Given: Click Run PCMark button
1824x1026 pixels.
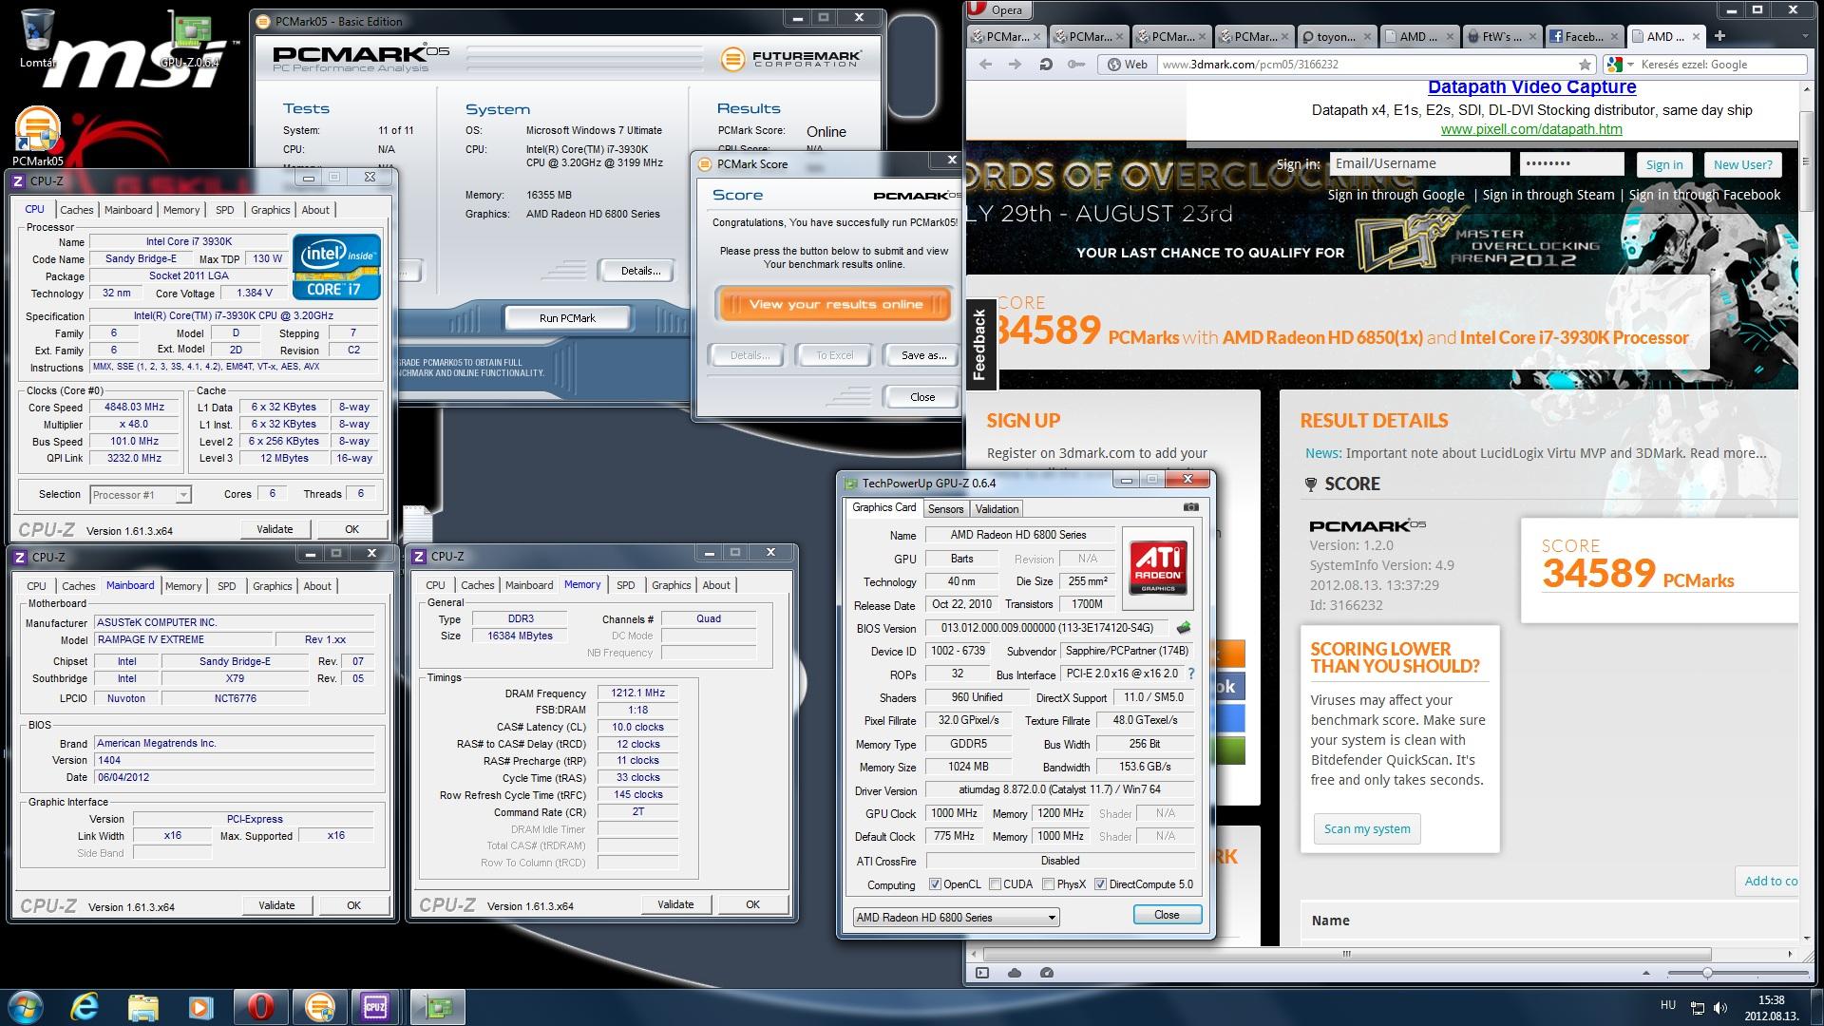Looking at the screenshot, I should pyautogui.click(x=567, y=317).
